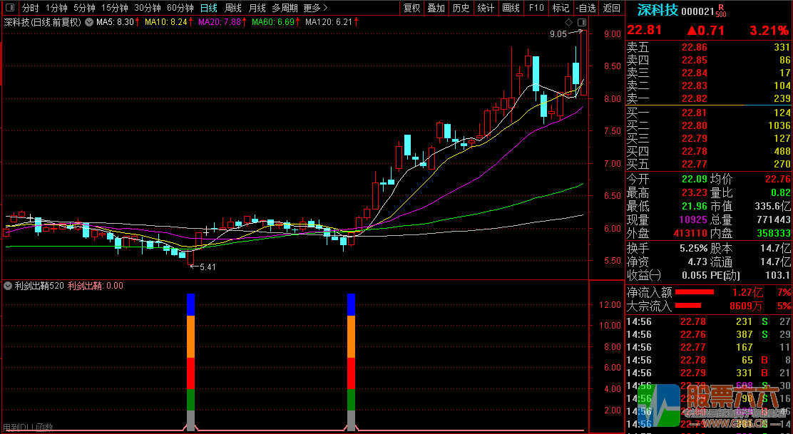The height and width of the screenshot is (434, 793).
Task: Click the red up-arrow next to MA5 value
Action: click(138, 22)
